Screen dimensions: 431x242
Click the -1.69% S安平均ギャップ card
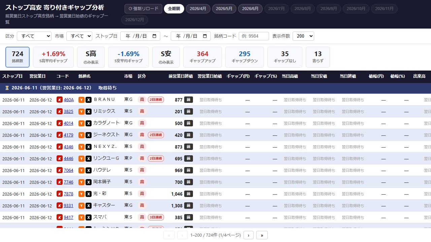pos(128,57)
